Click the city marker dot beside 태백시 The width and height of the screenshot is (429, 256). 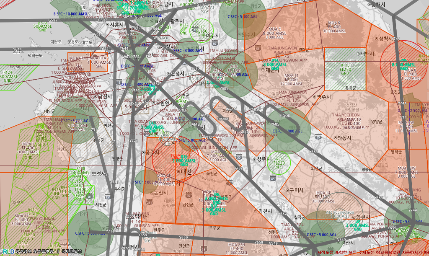click(359, 54)
